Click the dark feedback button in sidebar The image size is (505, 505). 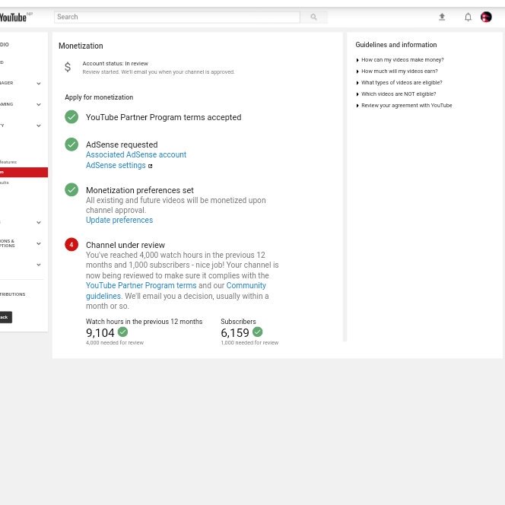[6, 317]
